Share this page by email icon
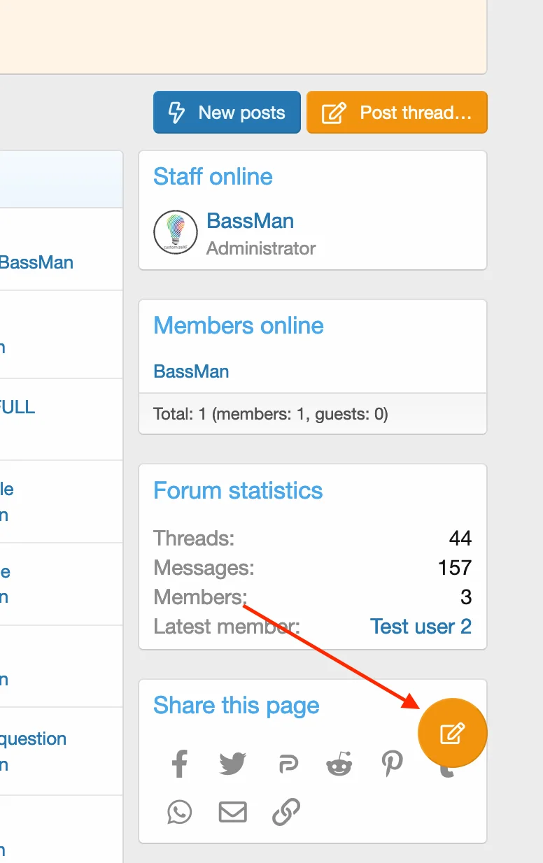The height and width of the screenshot is (863, 543). 232,812
